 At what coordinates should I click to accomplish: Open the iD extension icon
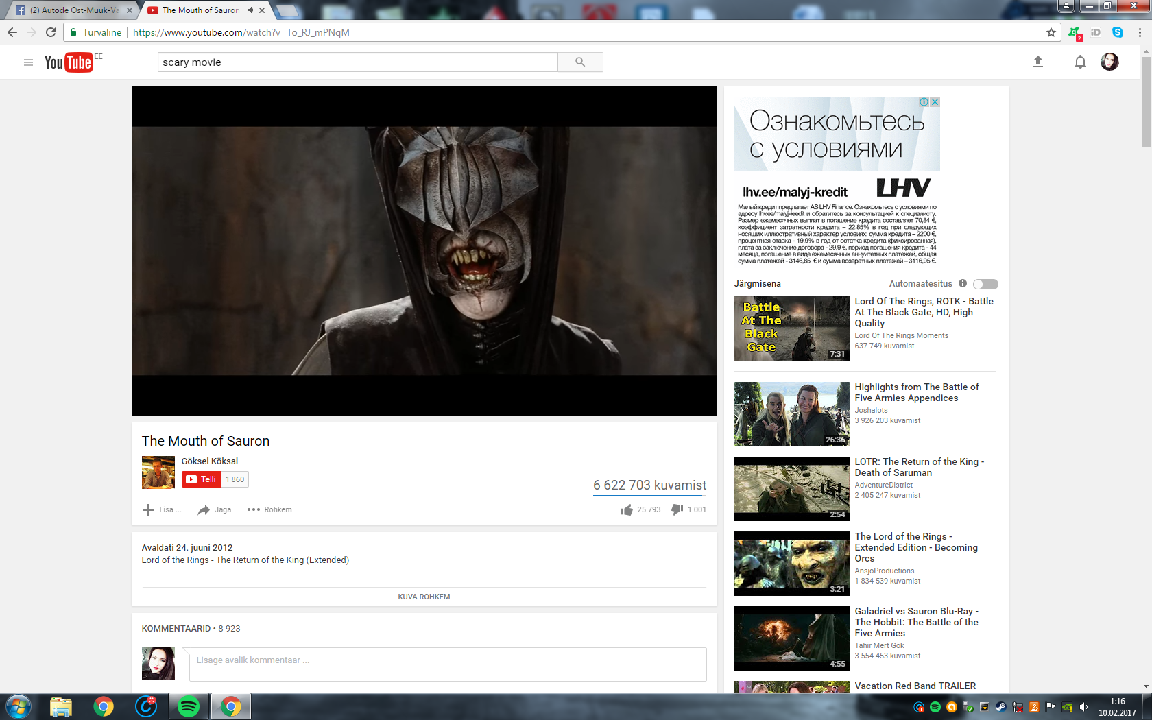coord(1096,32)
